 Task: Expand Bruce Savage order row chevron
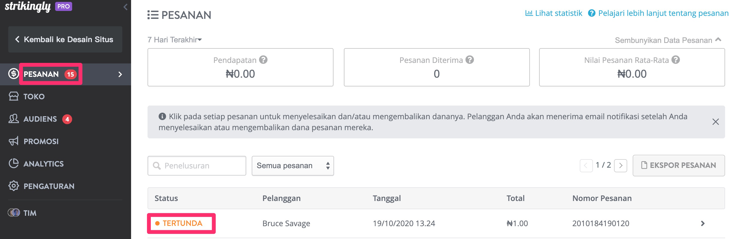click(x=702, y=223)
